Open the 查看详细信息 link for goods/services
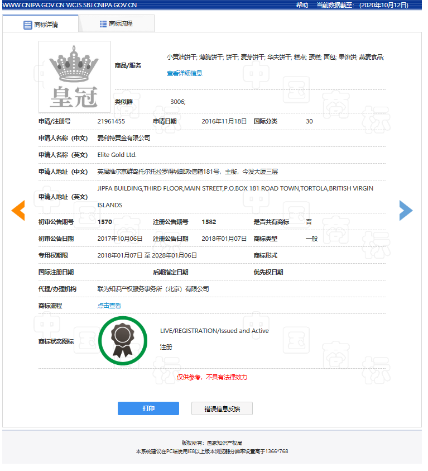 pos(184,73)
